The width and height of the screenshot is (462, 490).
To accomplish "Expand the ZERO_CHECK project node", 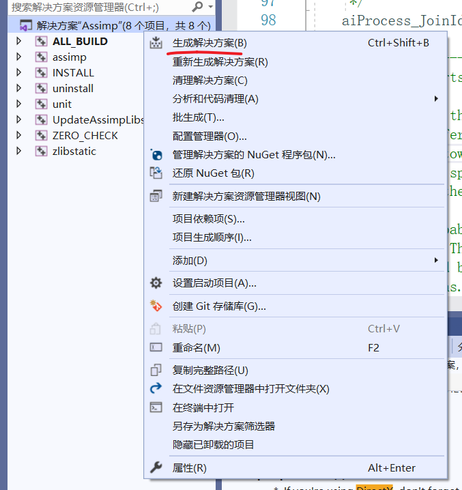I will [x=18, y=135].
